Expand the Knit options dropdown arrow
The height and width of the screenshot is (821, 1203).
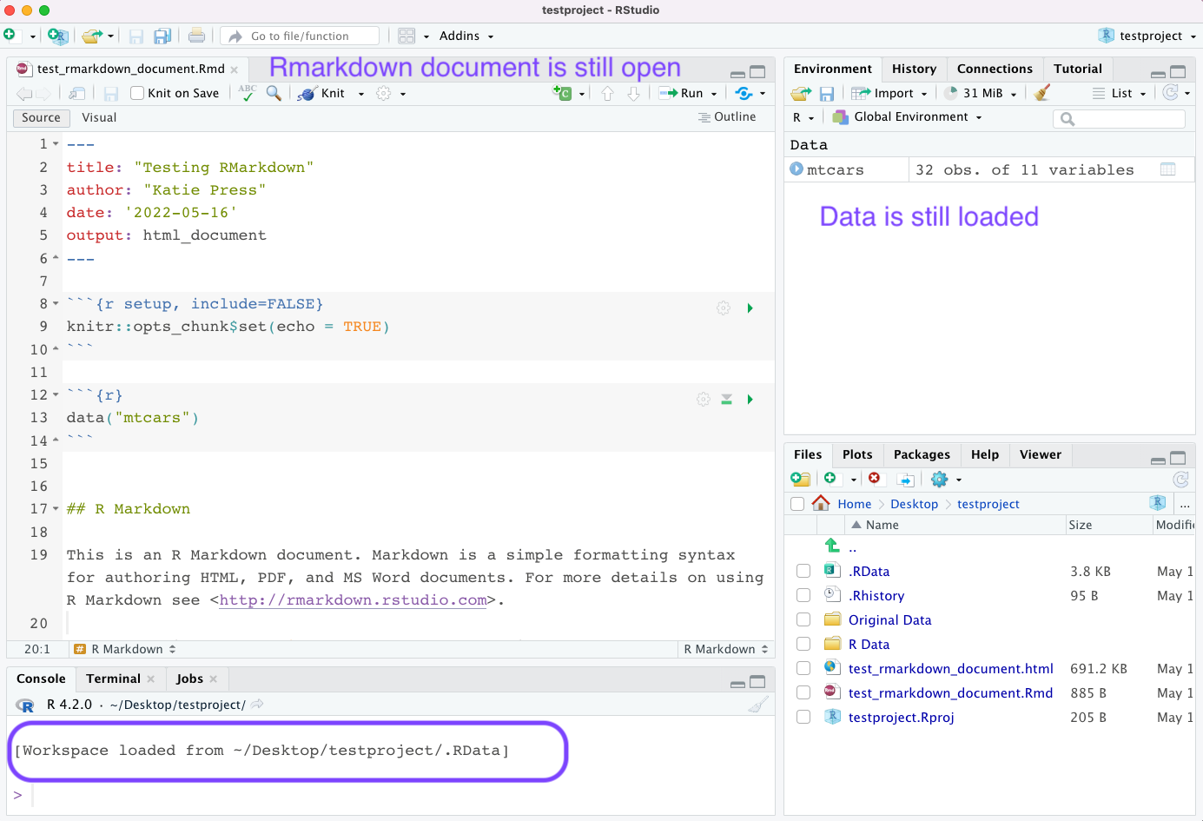click(x=361, y=94)
